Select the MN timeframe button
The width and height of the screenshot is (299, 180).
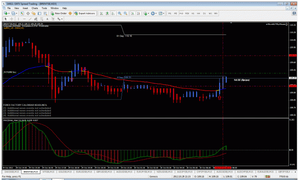click(x=216, y=13)
